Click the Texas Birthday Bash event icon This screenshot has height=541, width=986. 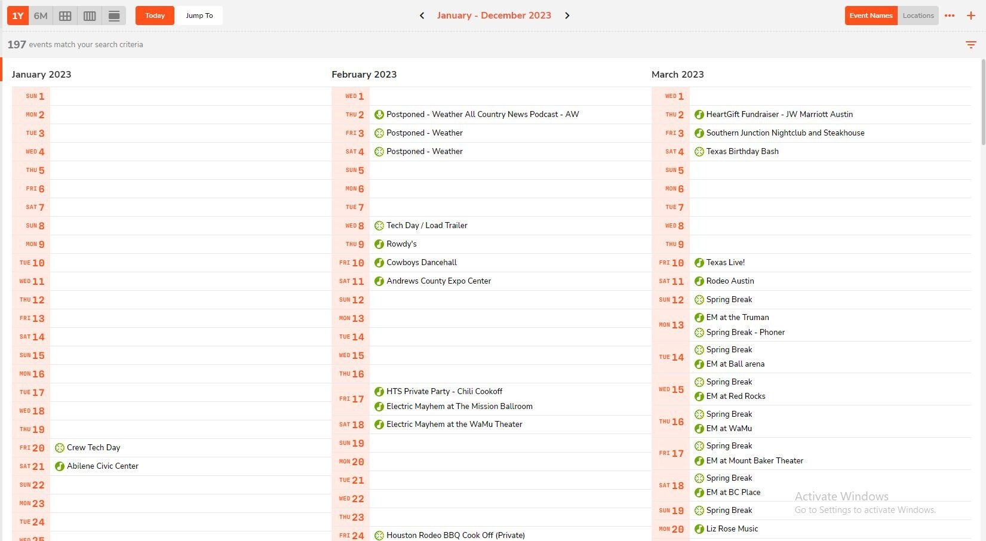click(x=699, y=152)
